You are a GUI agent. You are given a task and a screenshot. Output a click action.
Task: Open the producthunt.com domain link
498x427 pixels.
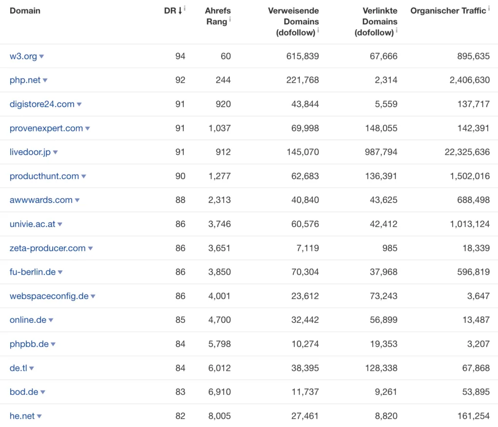[44, 176]
